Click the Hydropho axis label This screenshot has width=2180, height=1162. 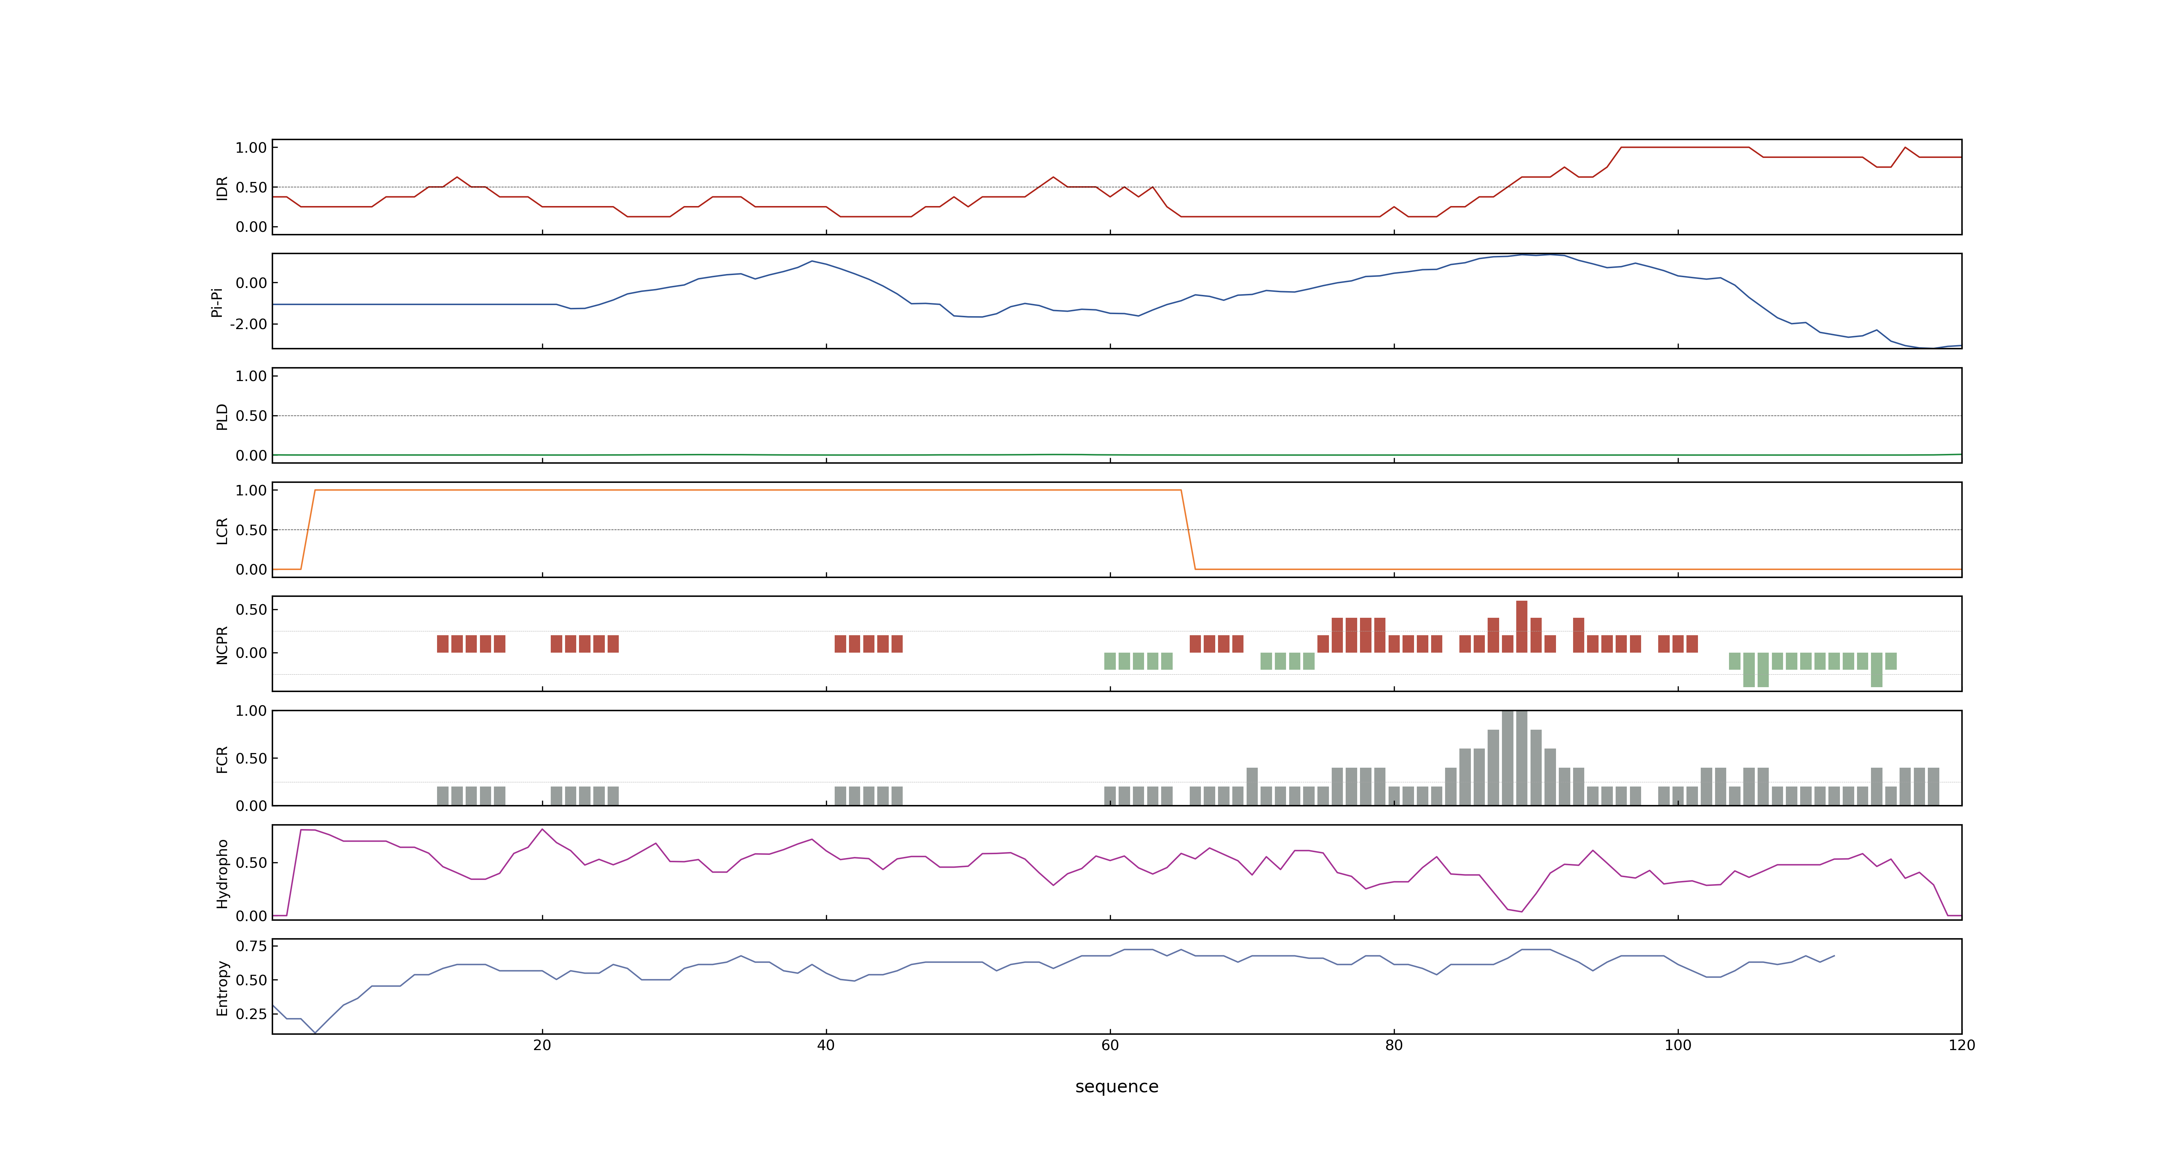coord(222,874)
